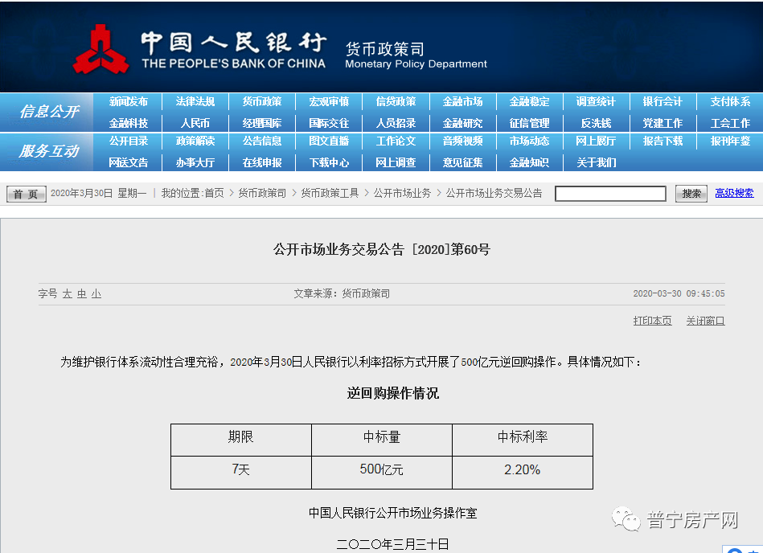The width and height of the screenshot is (763, 553).
Task: Click the 搜索 search button
Action: point(691,194)
